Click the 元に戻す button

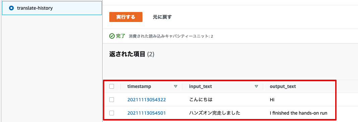[162, 17]
